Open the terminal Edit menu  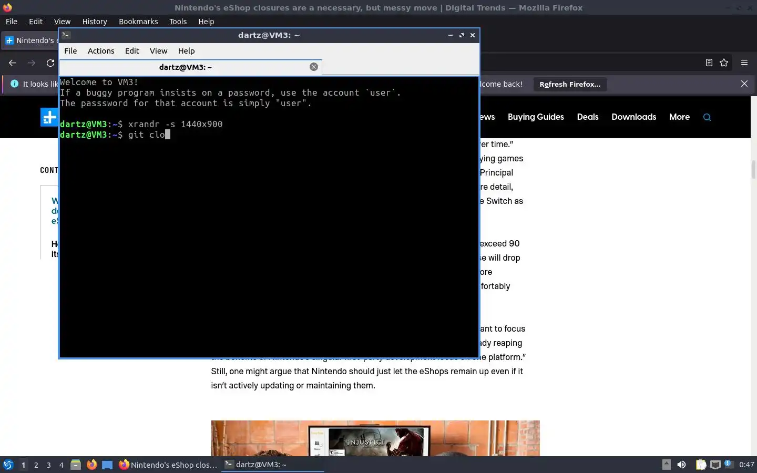tap(132, 51)
